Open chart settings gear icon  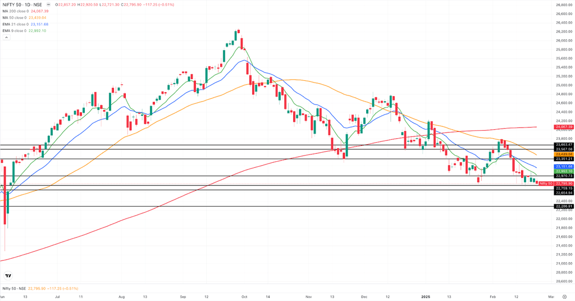click(x=564, y=295)
